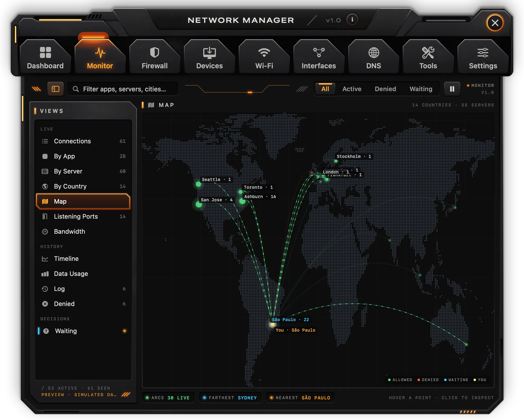Click the By Country globe icon
This screenshot has height=420, width=524.
coord(45,187)
